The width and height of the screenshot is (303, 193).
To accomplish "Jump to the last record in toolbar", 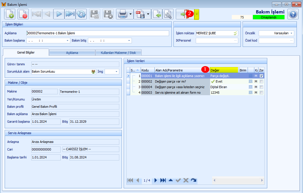I will coord(70,14).
